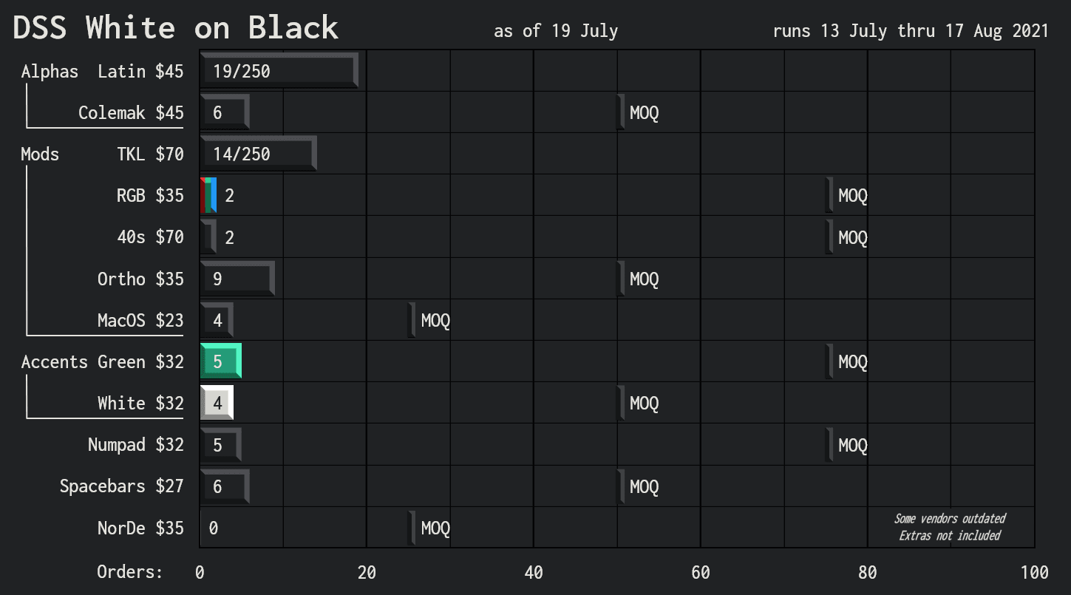Select the RGB keycap bar
Image resolution: width=1071 pixels, height=595 pixels.
208,194
